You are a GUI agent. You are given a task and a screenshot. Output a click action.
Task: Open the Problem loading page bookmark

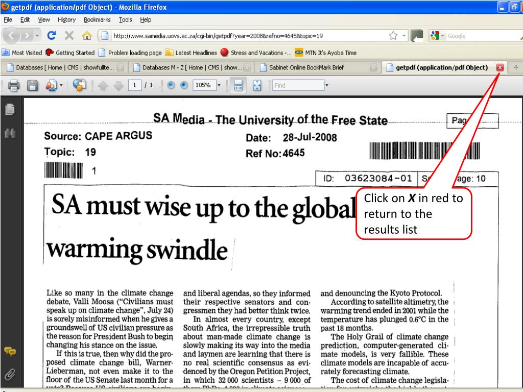130,53
